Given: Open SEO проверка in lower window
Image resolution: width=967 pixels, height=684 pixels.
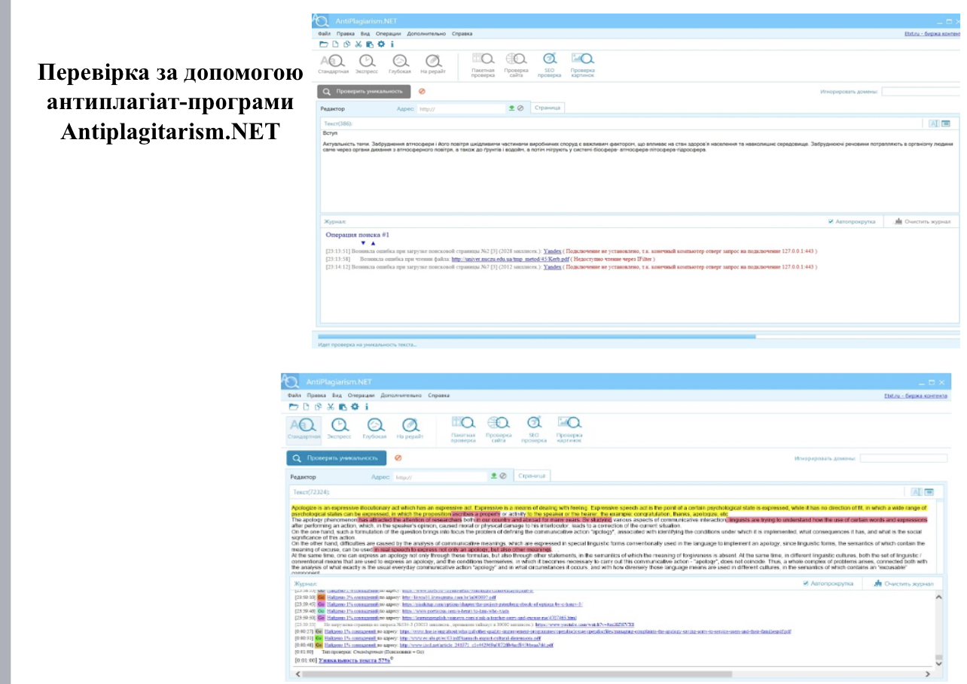Looking at the screenshot, I should (534, 430).
